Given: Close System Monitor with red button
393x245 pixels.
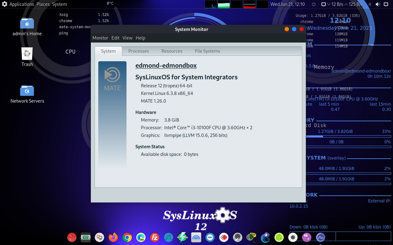Looking at the screenshot, I should point(302,29).
